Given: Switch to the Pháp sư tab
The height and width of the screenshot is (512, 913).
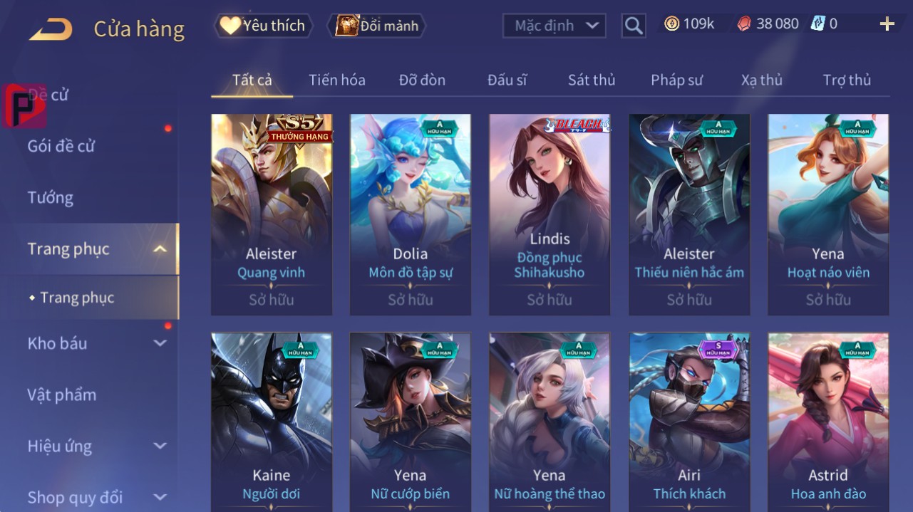Looking at the screenshot, I should click(676, 80).
